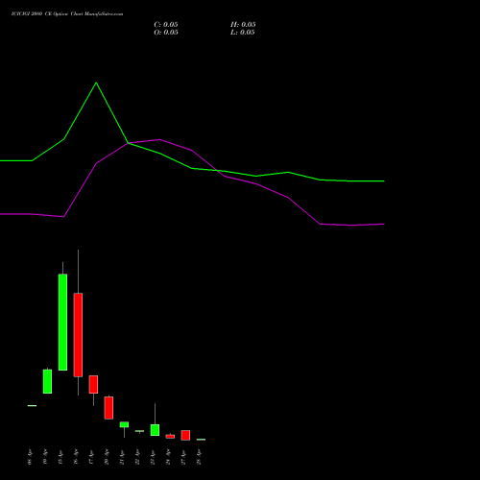Click the '08 Apr' date label
480x480 pixels.
(30, 457)
